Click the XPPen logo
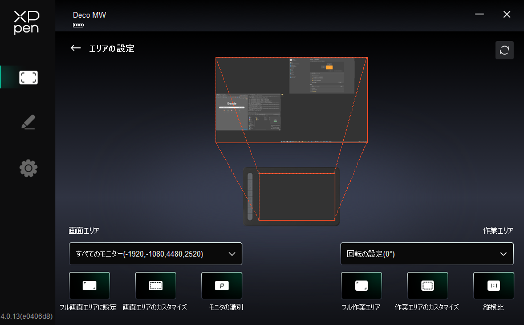The image size is (524, 325). pos(27,22)
